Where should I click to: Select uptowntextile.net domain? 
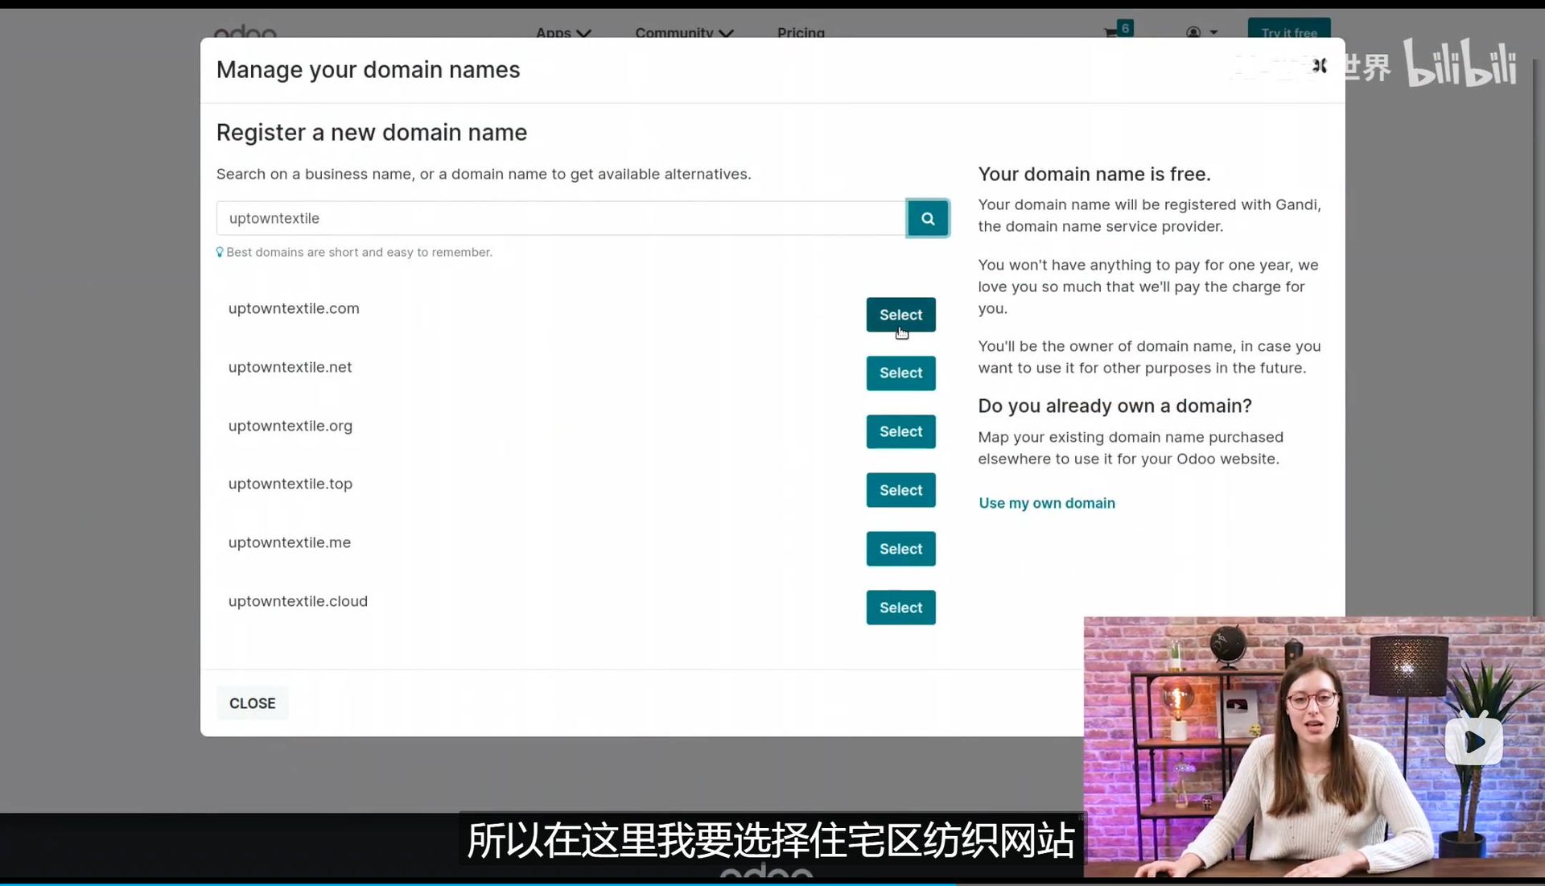[900, 373]
